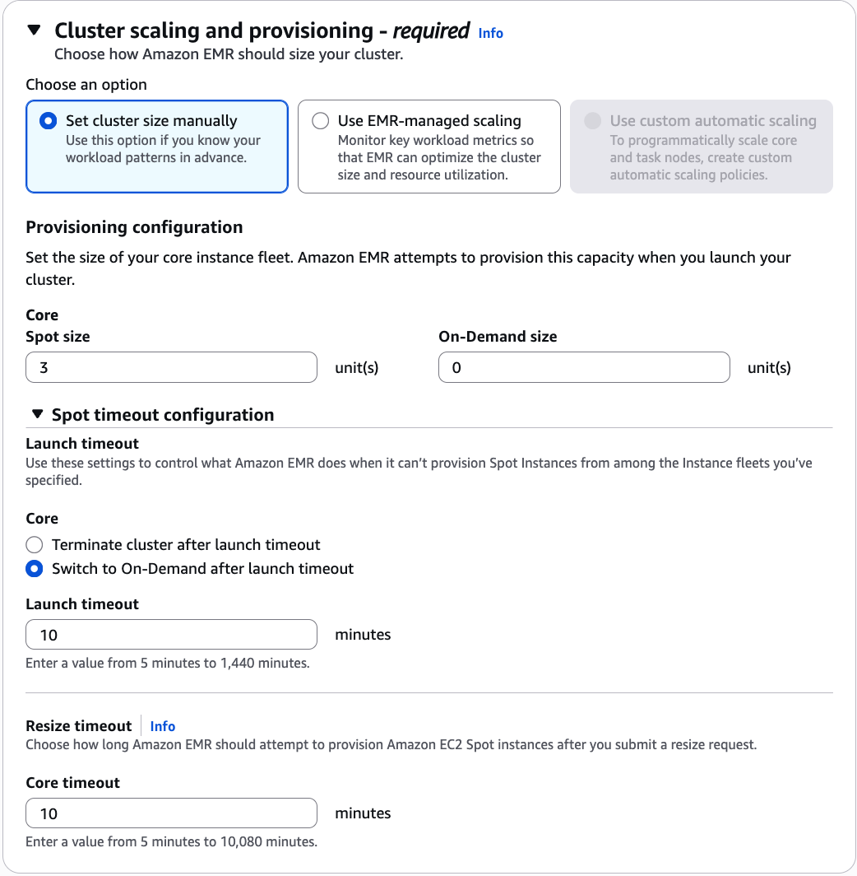857x876 pixels.
Task: Click the disabled custom automatic scaling card
Action: 701,146
